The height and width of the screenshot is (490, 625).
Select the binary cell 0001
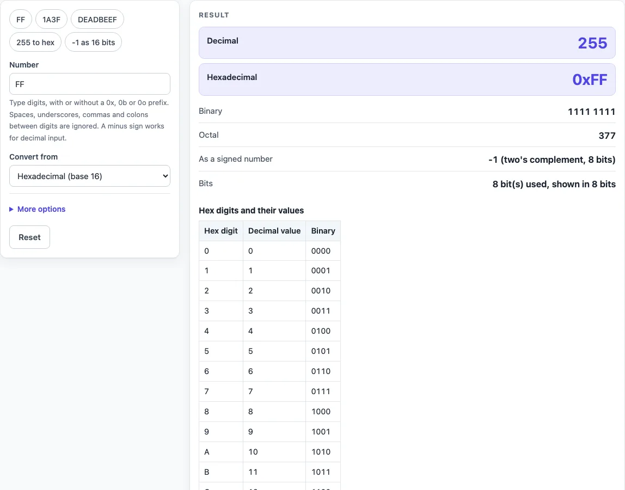point(323,271)
